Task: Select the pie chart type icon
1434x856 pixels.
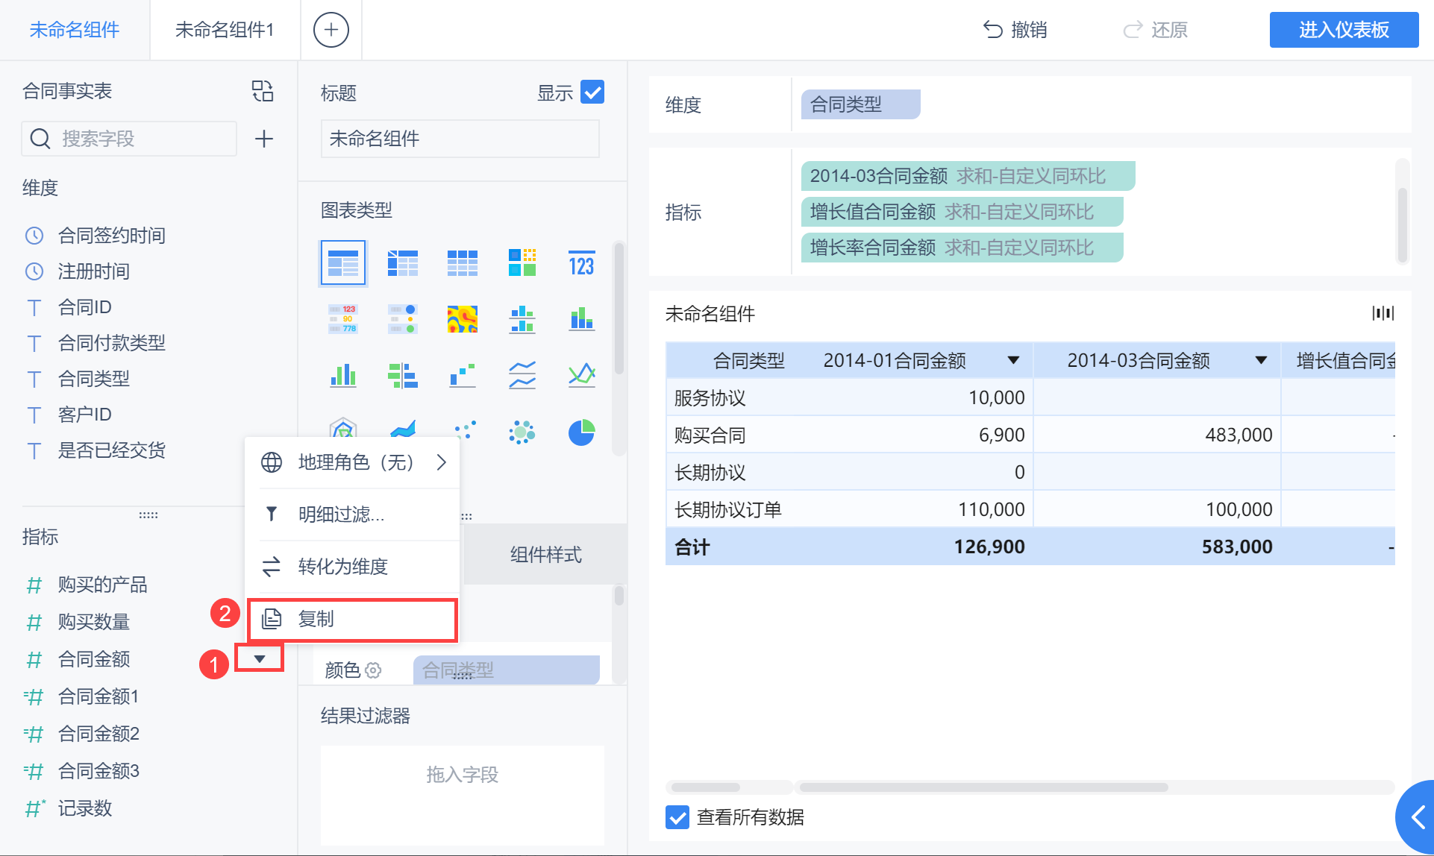Action: click(x=581, y=432)
